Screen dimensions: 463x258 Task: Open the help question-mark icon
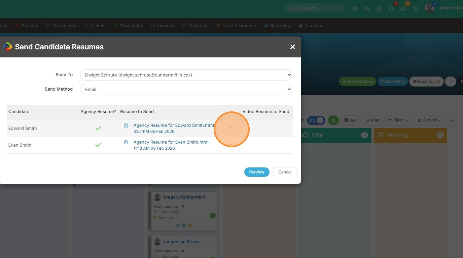[355, 9]
